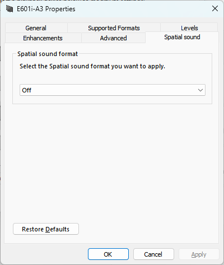224x265 pixels.
Task: Click the Off value in the format selector
Action: point(27,90)
